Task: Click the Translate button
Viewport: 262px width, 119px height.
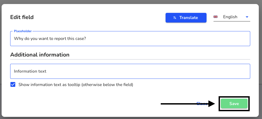Action: click(x=186, y=17)
